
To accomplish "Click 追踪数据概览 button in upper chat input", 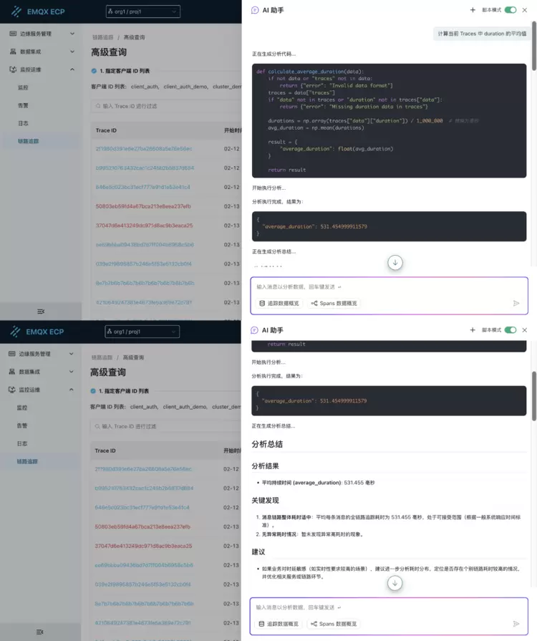I will (279, 303).
